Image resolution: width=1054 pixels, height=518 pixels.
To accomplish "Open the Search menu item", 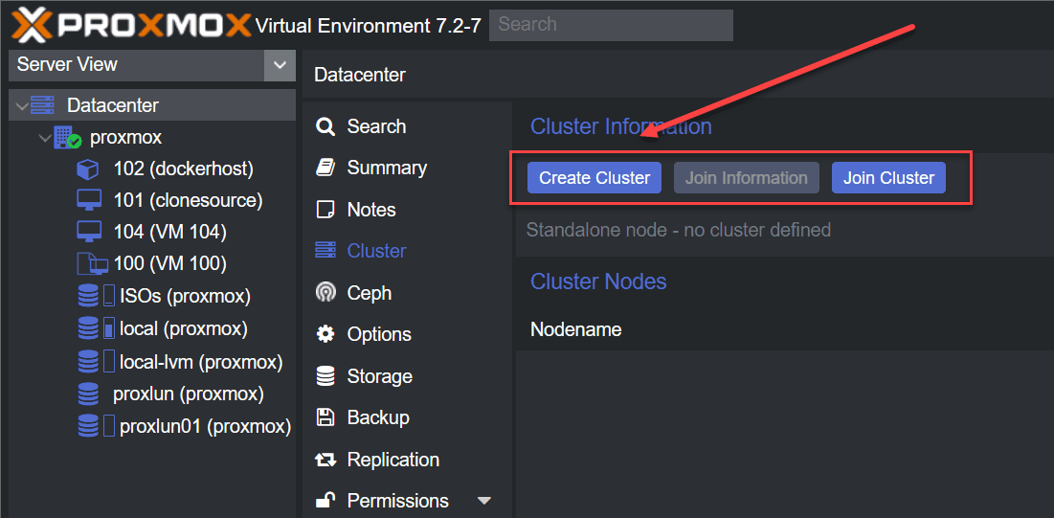I will pyautogui.click(x=376, y=126).
